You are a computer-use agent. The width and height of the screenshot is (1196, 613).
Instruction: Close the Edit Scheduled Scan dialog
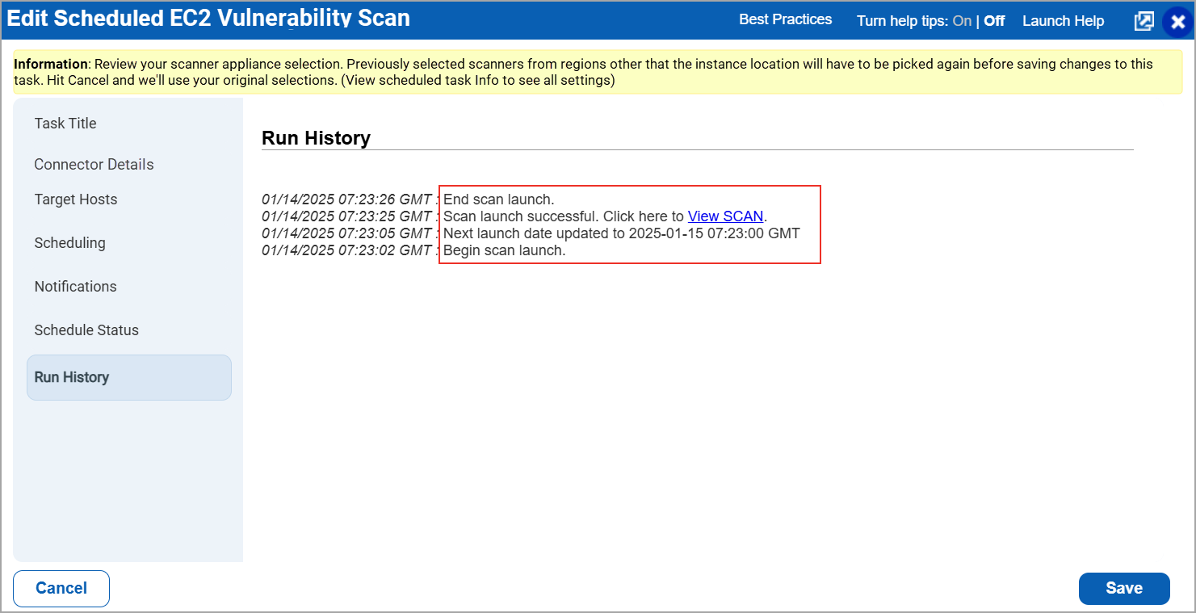[1177, 21]
